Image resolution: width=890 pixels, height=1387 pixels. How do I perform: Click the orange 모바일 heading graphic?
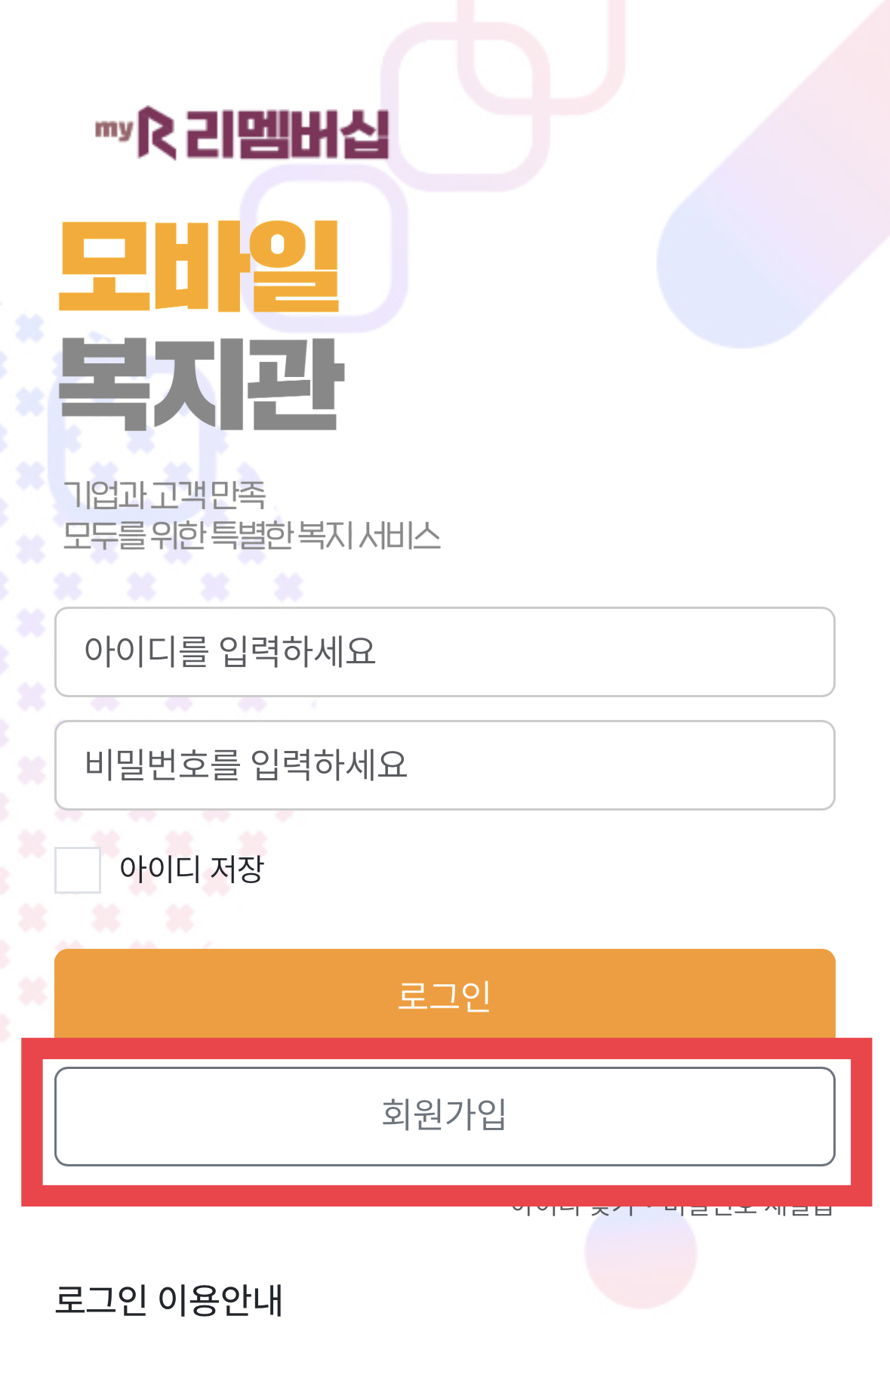coord(199,266)
